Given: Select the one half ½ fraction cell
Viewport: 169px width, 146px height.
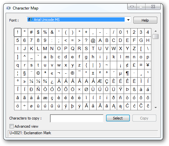Looking at the screenshot, I should point(38,82).
